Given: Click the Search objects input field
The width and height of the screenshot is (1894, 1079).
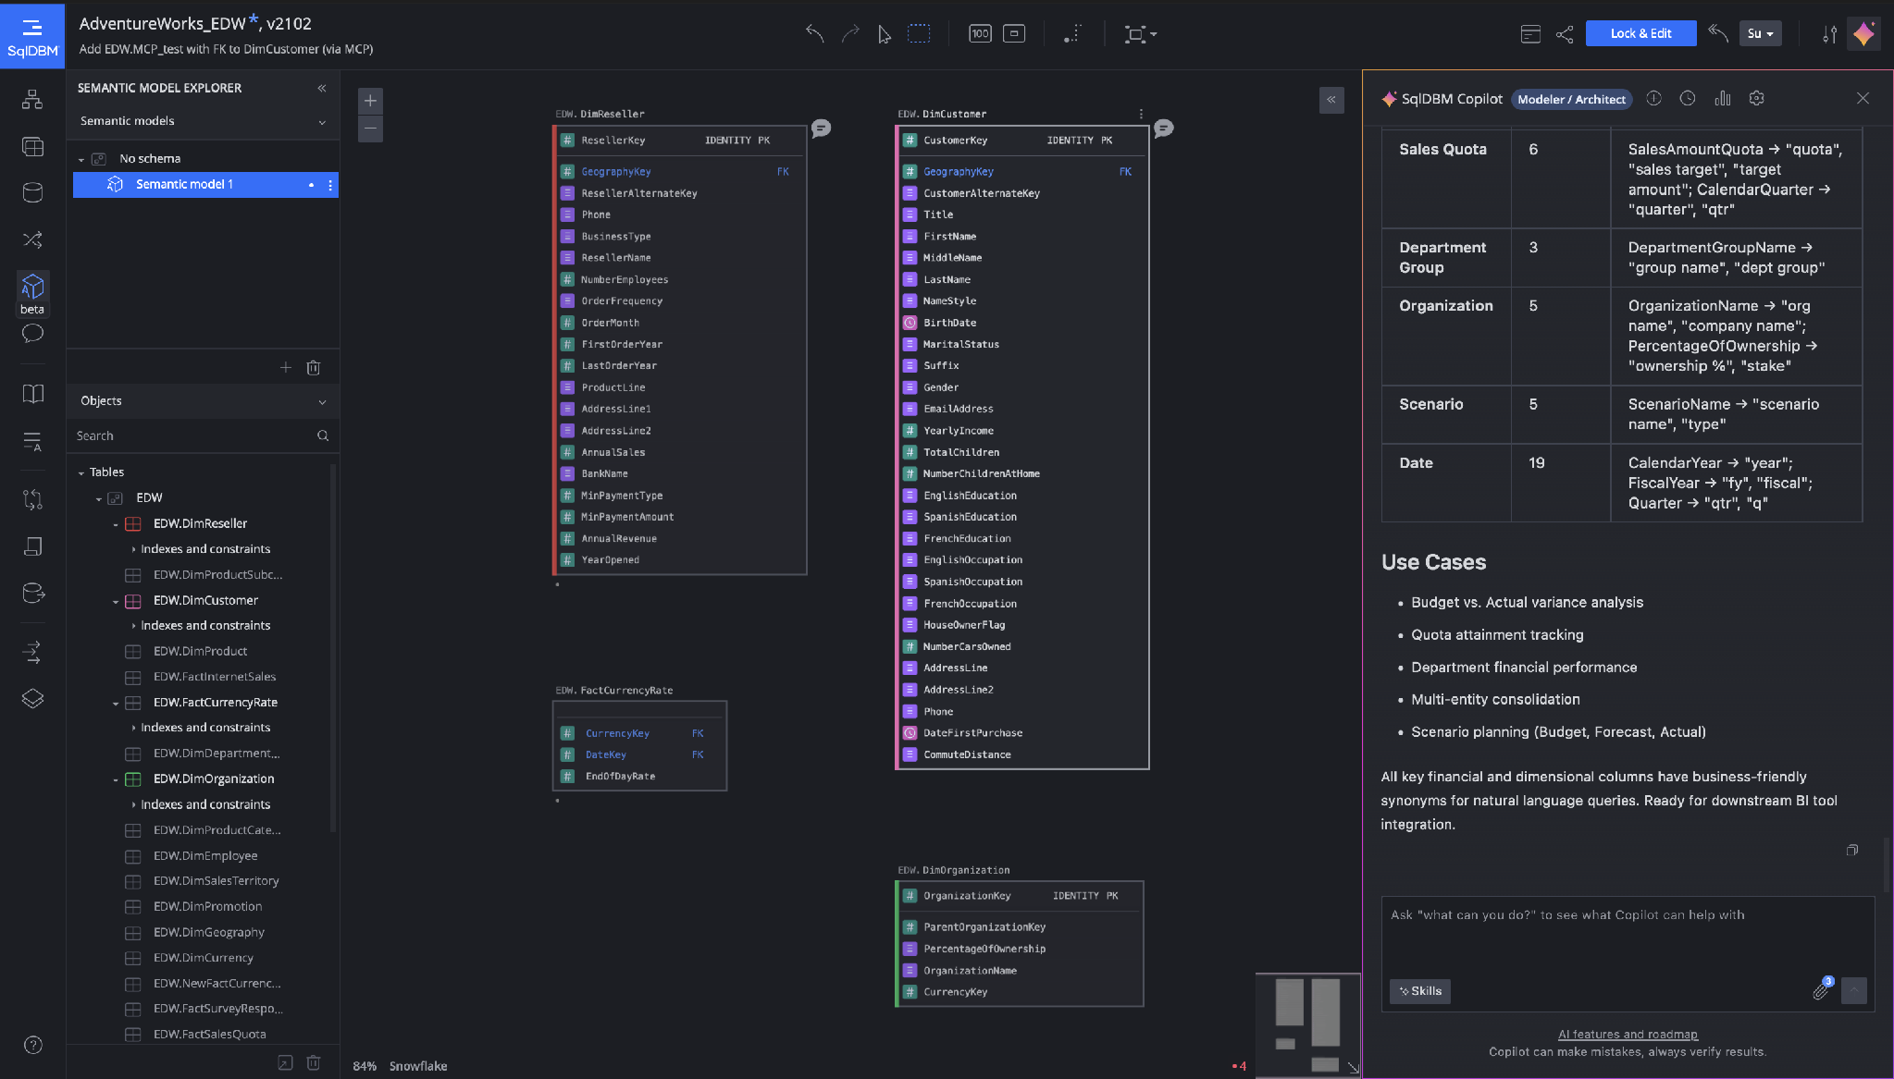Looking at the screenshot, I should (x=203, y=435).
